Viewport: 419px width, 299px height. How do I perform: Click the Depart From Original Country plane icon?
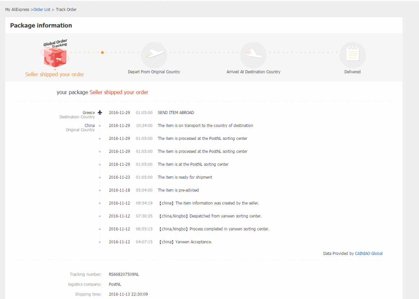coord(154,55)
